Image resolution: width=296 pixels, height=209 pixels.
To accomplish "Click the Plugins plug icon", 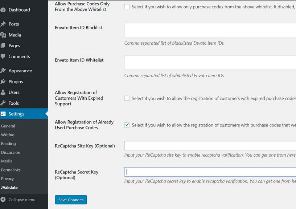I will pyautogui.click(x=3, y=81).
